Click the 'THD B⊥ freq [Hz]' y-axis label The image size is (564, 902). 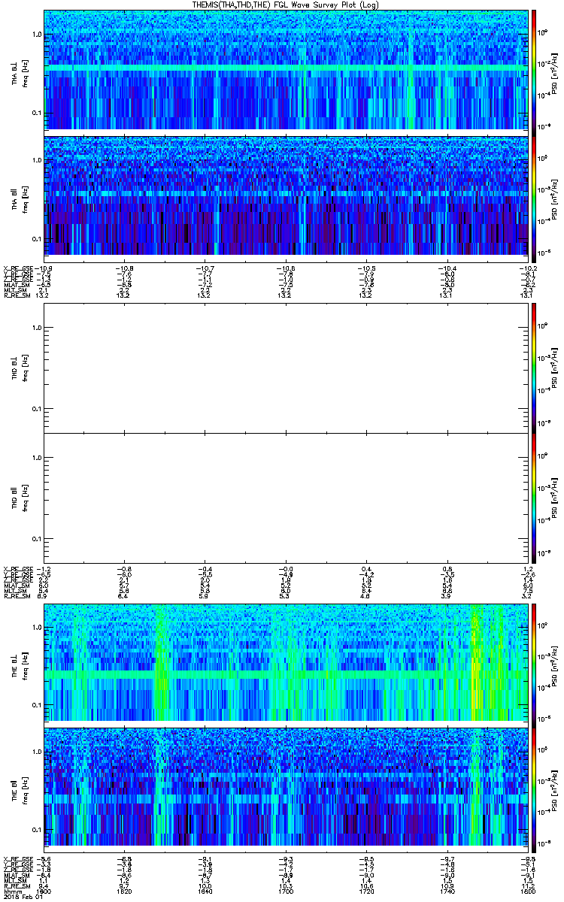click(20, 368)
